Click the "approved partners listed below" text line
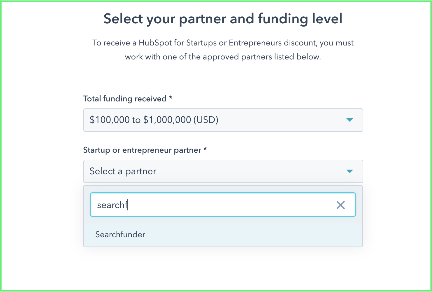This screenshot has height=292, width=432. coord(223,57)
